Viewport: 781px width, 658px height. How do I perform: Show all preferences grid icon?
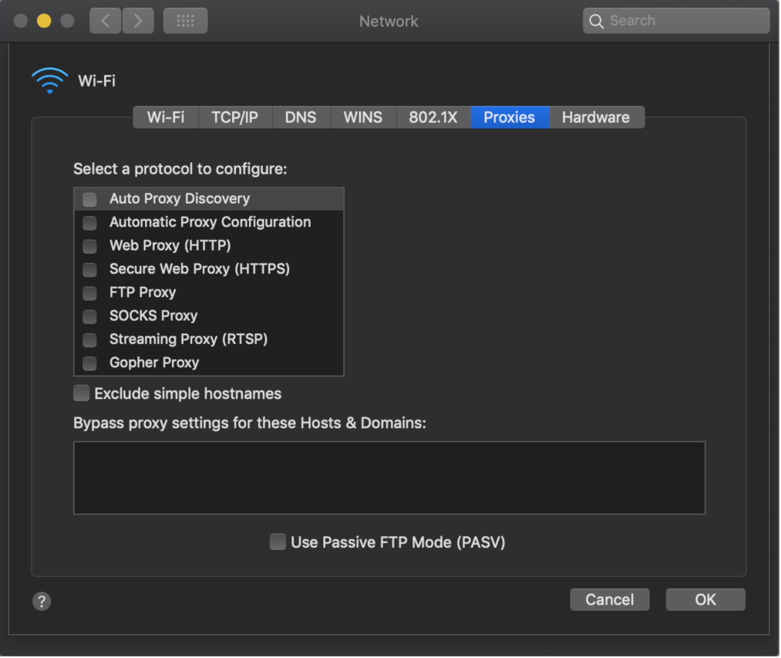(185, 21)
